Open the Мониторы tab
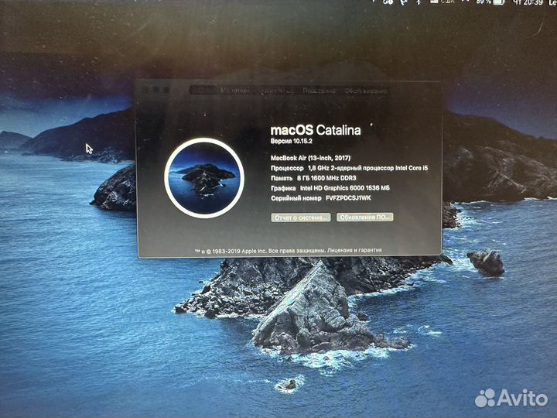The width and height of the screenshot is (557, 418). pyautogui.click(x=235, y=91)
